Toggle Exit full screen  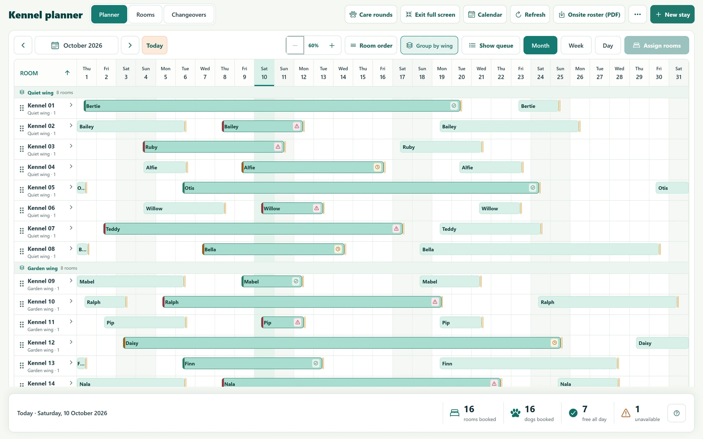point(430,14)
